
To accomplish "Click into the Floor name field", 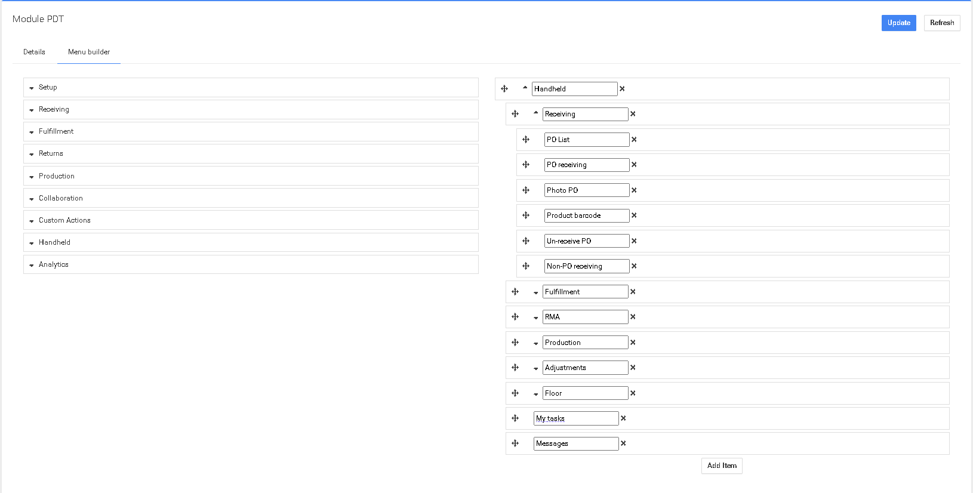I will click(x=585, y=393).
